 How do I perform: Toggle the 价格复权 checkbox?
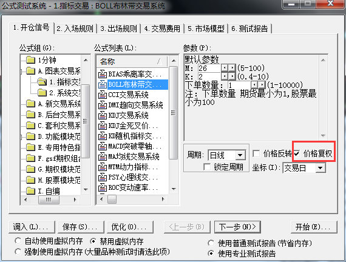pyautogui.click(x=297, y=153)
